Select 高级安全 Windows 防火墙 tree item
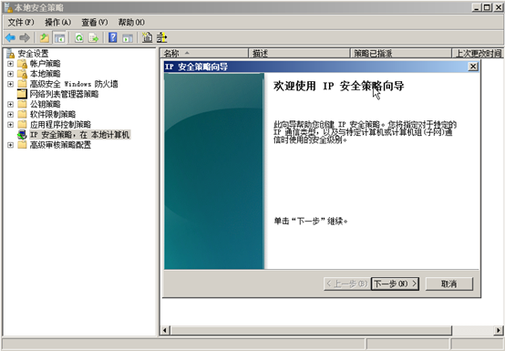Viewport: 505px width, 351px height. click(x=74, y=84)
